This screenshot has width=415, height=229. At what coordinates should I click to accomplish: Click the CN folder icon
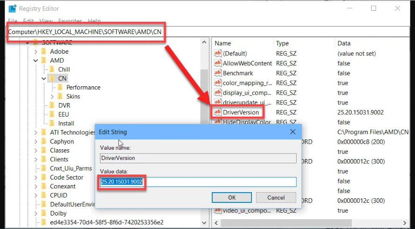click(52, 78)
